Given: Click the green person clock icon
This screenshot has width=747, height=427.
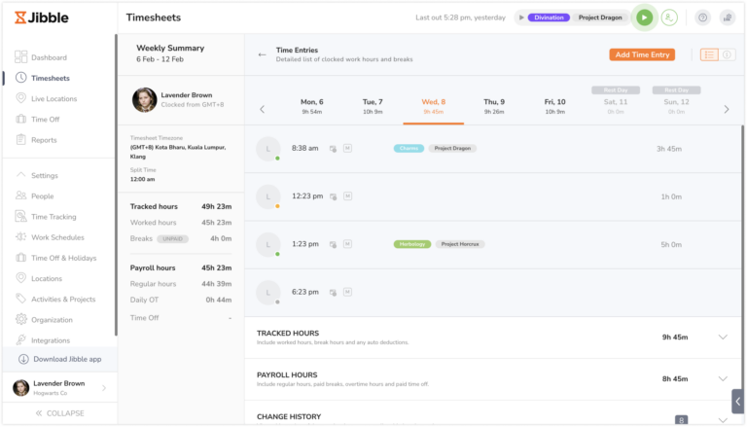Looking at the screenshot, I should [669, 18].
